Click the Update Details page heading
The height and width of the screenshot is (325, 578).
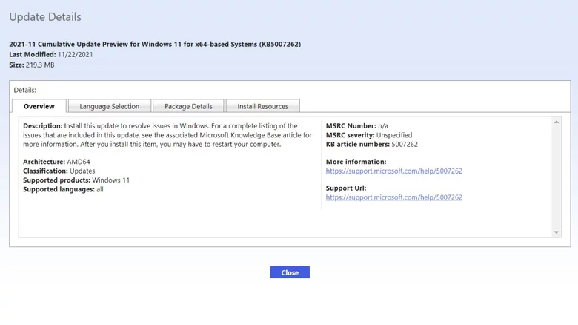tap(45, 16)
